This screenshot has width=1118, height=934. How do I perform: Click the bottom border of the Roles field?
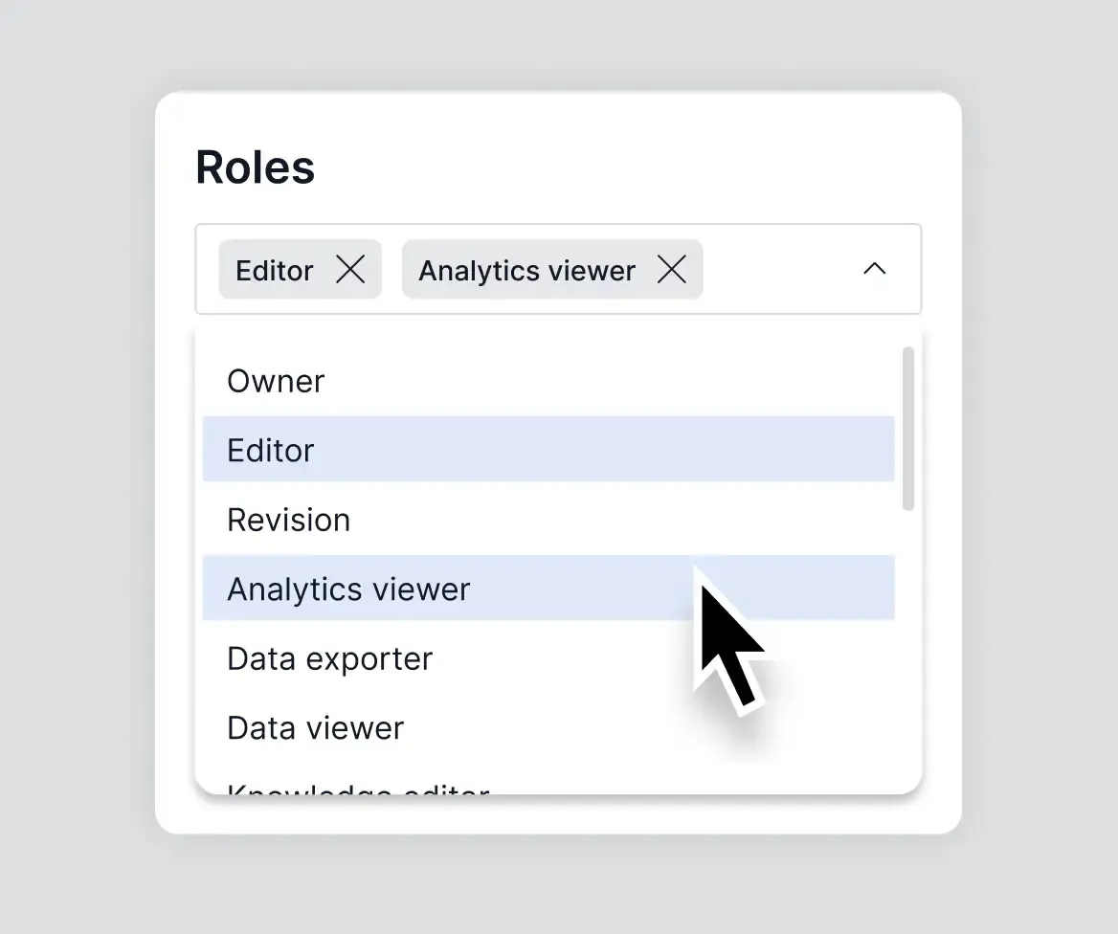(558, 313)
